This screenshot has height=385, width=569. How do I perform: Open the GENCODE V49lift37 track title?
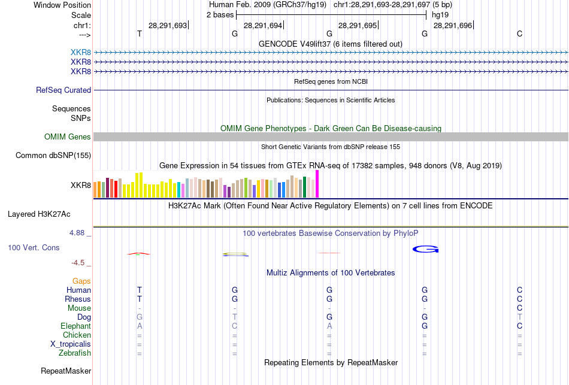pos(330,44)
